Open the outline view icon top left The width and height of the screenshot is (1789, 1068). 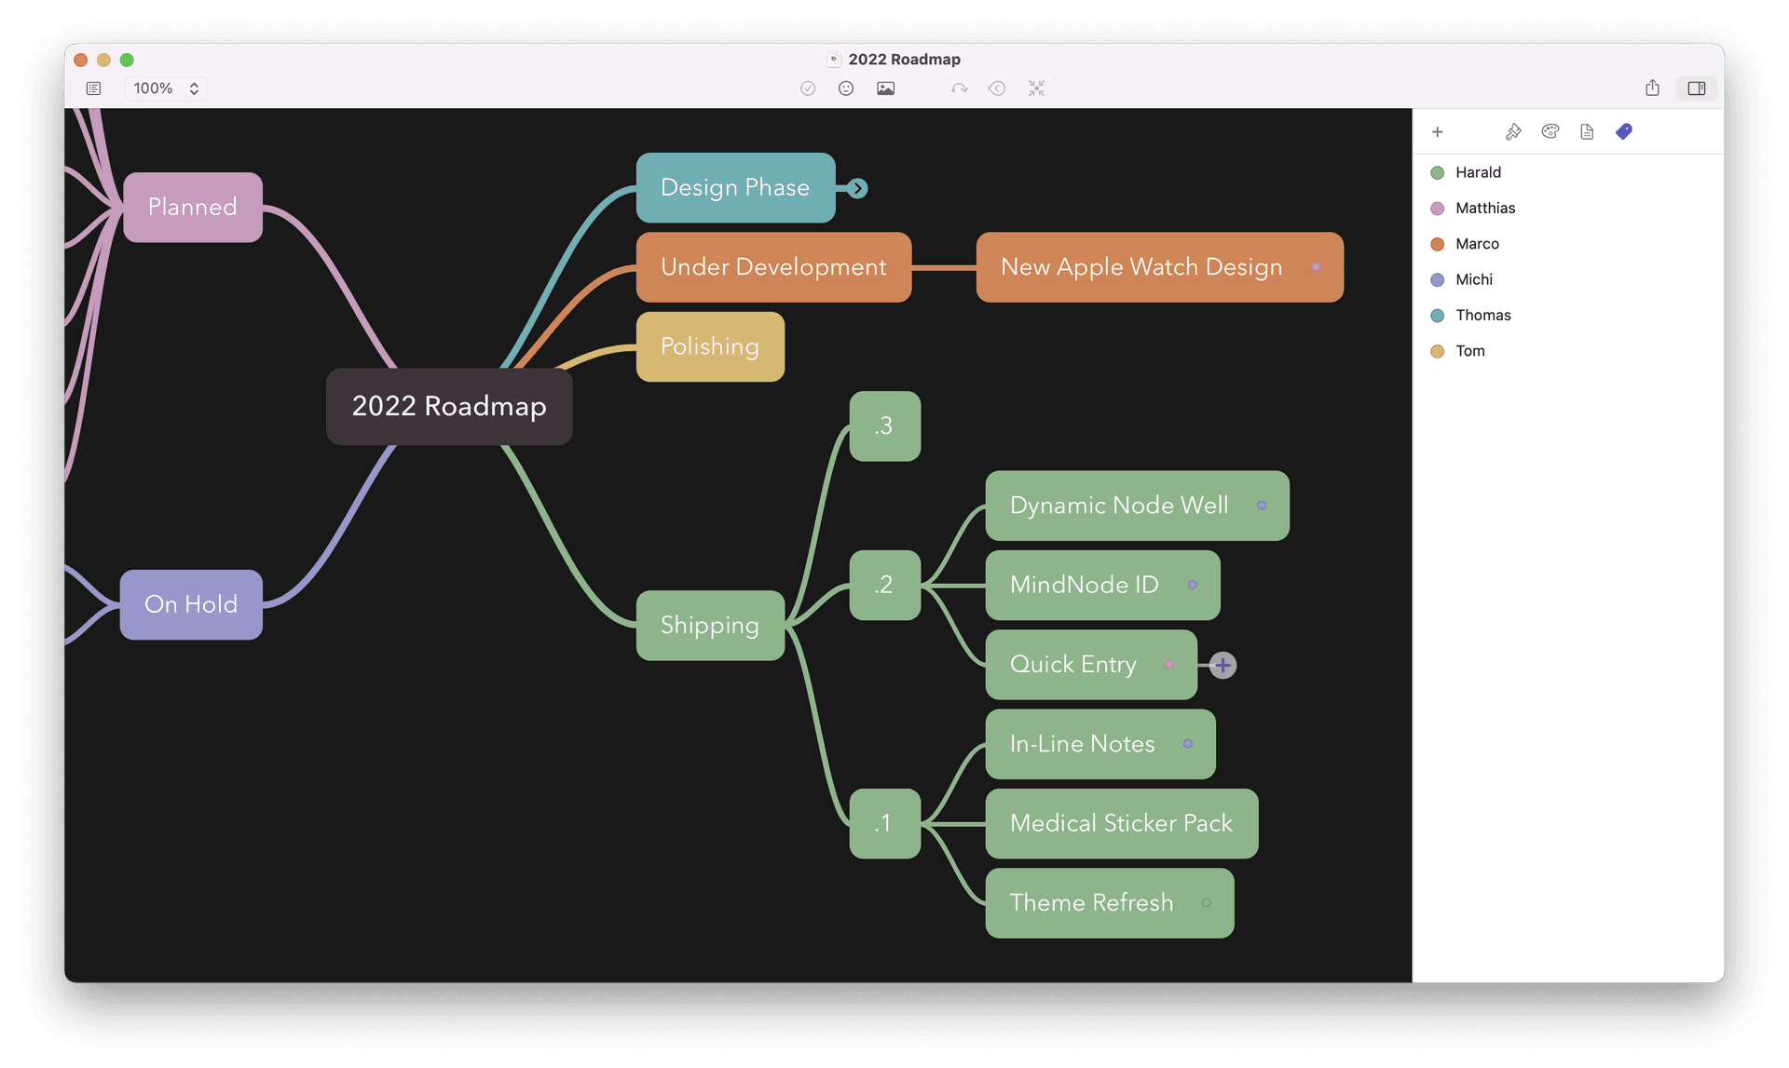click(x=93, y=88)
